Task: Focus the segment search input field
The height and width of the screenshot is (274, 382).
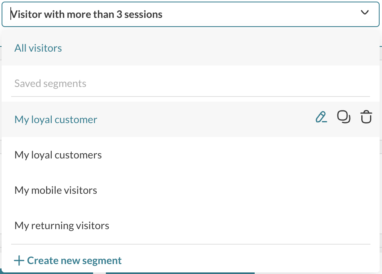Action: point(191,14)
